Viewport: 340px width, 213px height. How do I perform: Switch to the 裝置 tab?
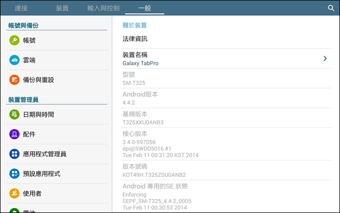click(62, 8)
